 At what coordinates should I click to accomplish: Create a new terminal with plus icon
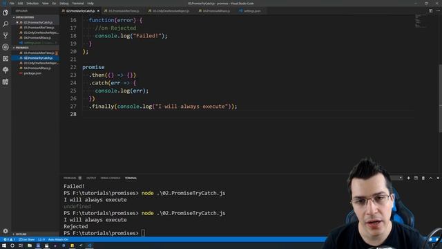pos(408,178)
